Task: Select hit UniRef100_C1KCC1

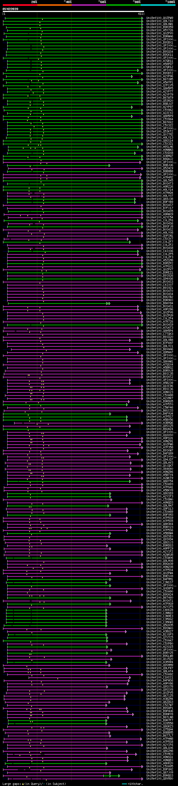Action: click(x=159, y=677)
